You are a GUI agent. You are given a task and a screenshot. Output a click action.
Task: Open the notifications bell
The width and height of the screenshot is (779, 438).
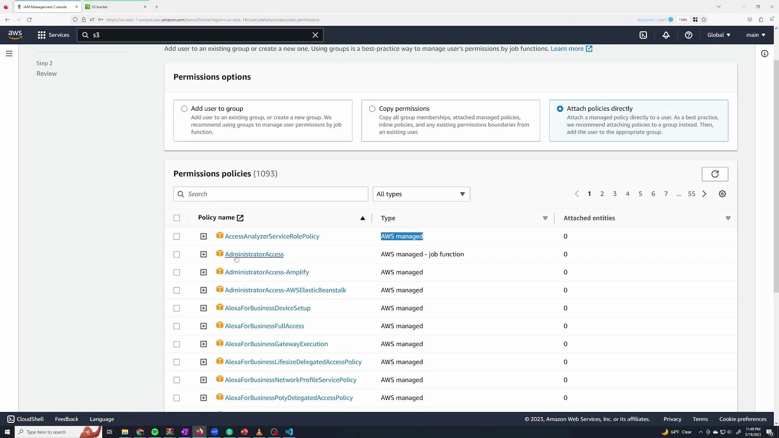coord(666,35)
